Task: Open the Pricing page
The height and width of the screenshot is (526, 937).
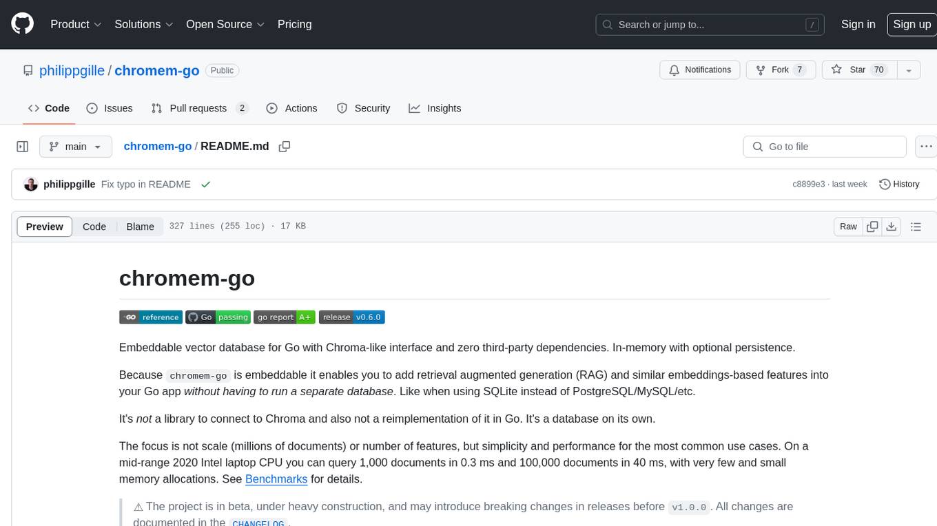Action: coord(294,24)
